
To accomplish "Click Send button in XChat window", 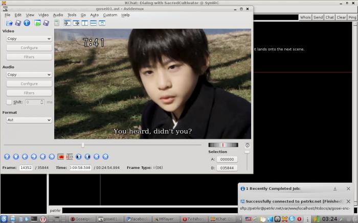I will point(318,17).
